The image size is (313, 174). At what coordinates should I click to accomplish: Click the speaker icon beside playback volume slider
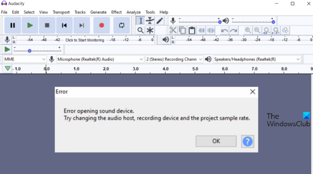226,21
